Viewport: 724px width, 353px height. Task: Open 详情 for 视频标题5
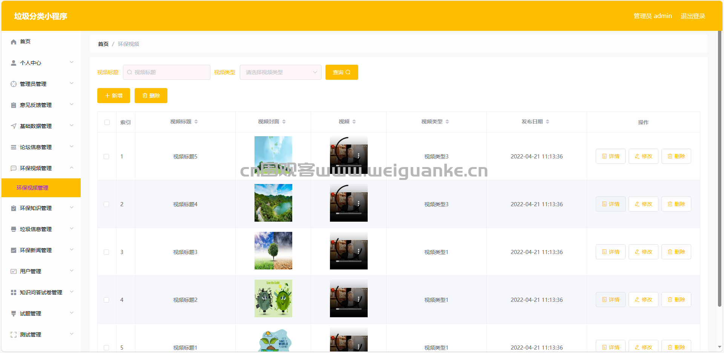point(610,156)
